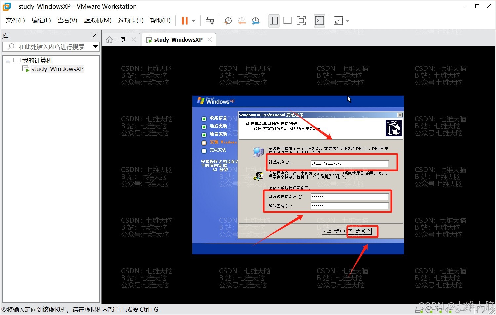Click the status bar hint about Ctrl+G
496x315 pixels.
[x=82, y=310]
